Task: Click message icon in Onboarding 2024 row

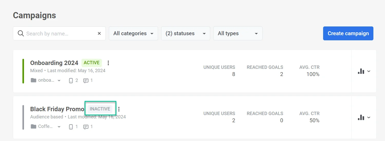Action: 86,80
